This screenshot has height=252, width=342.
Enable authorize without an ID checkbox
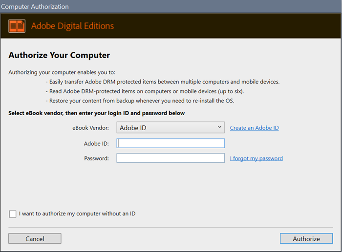coord(13,213)
